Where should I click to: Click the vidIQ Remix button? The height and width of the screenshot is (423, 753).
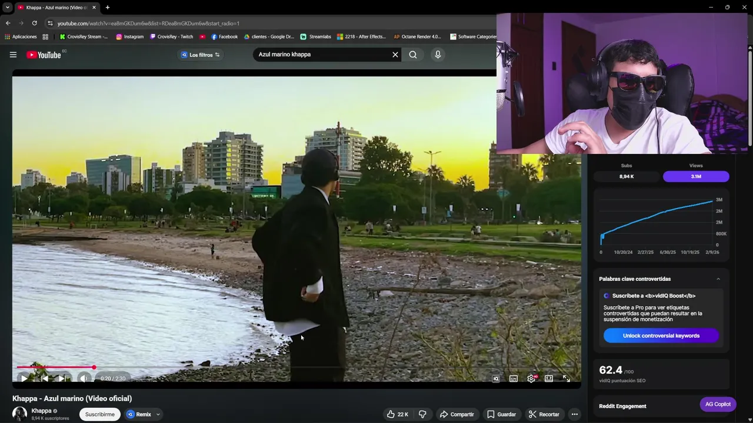tap(139, 414)
